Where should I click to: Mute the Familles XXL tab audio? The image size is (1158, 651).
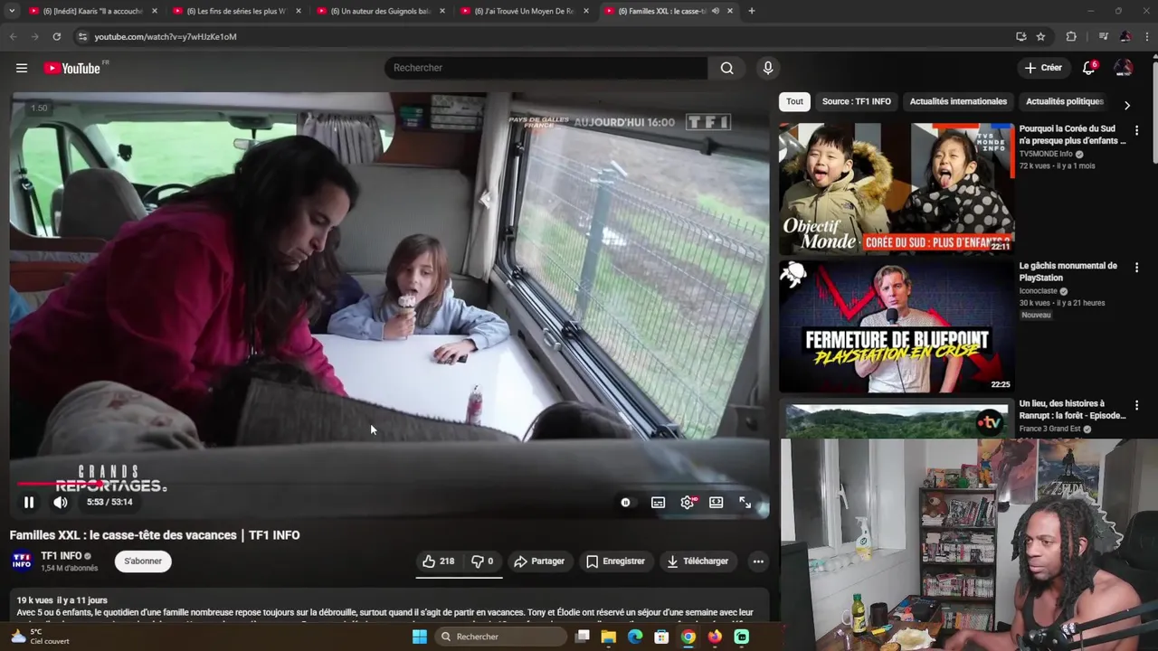[715, 11]
